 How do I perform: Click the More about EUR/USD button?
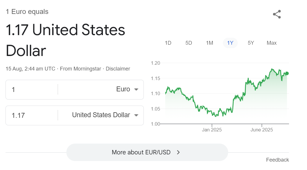coord(147,152)
